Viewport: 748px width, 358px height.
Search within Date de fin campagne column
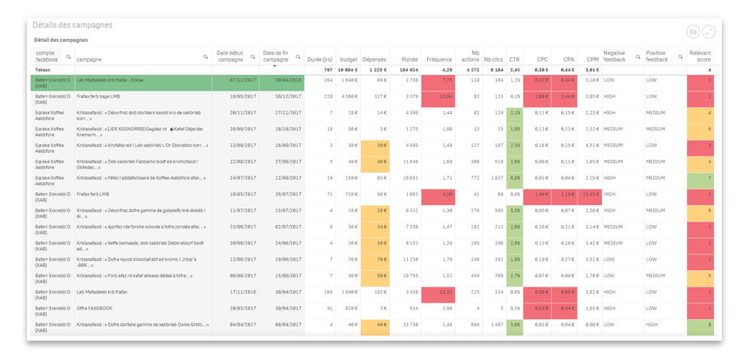tap(297, 56)
